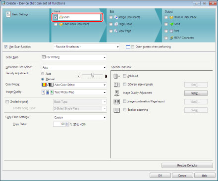The image size is (218, 181).
Task: Click the Booklet scanning icon
Action: click(117, 110)
